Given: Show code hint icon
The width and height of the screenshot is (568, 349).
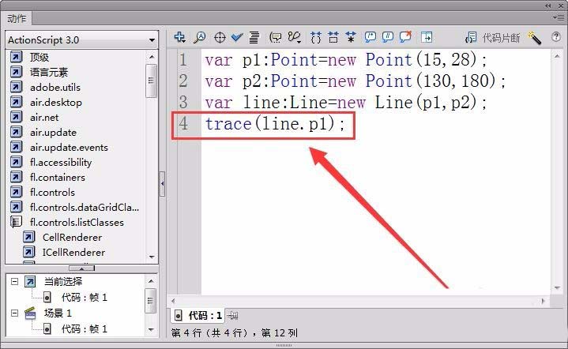Looking at the screenshot, I should (275, 37).
